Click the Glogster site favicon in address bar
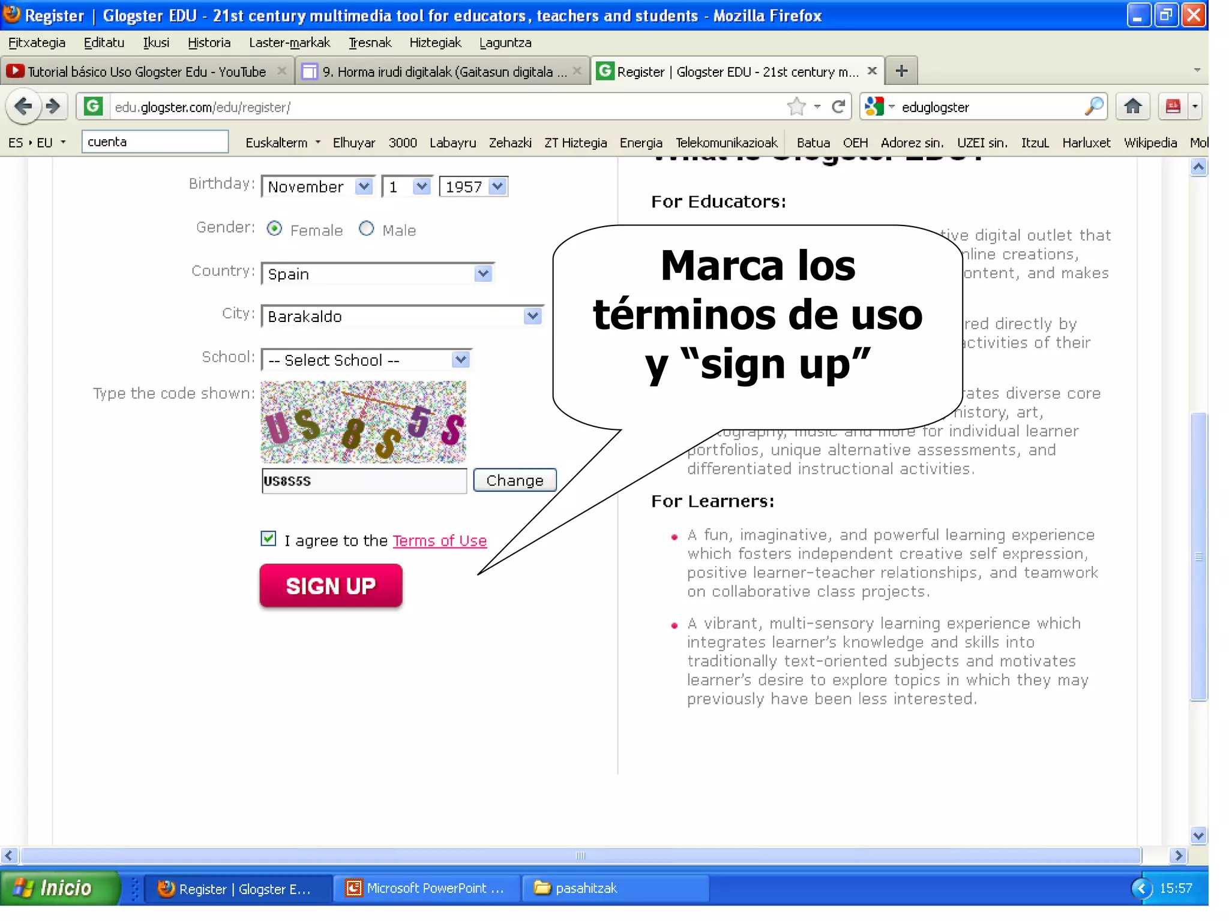Screen dimensions: 1229x921 point(92,107)
